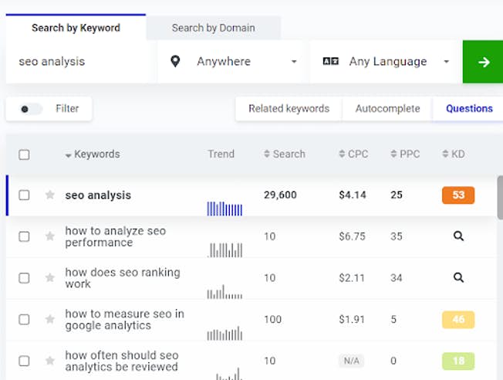Show Autocomplete keyword suggestions

coord(387,109)
